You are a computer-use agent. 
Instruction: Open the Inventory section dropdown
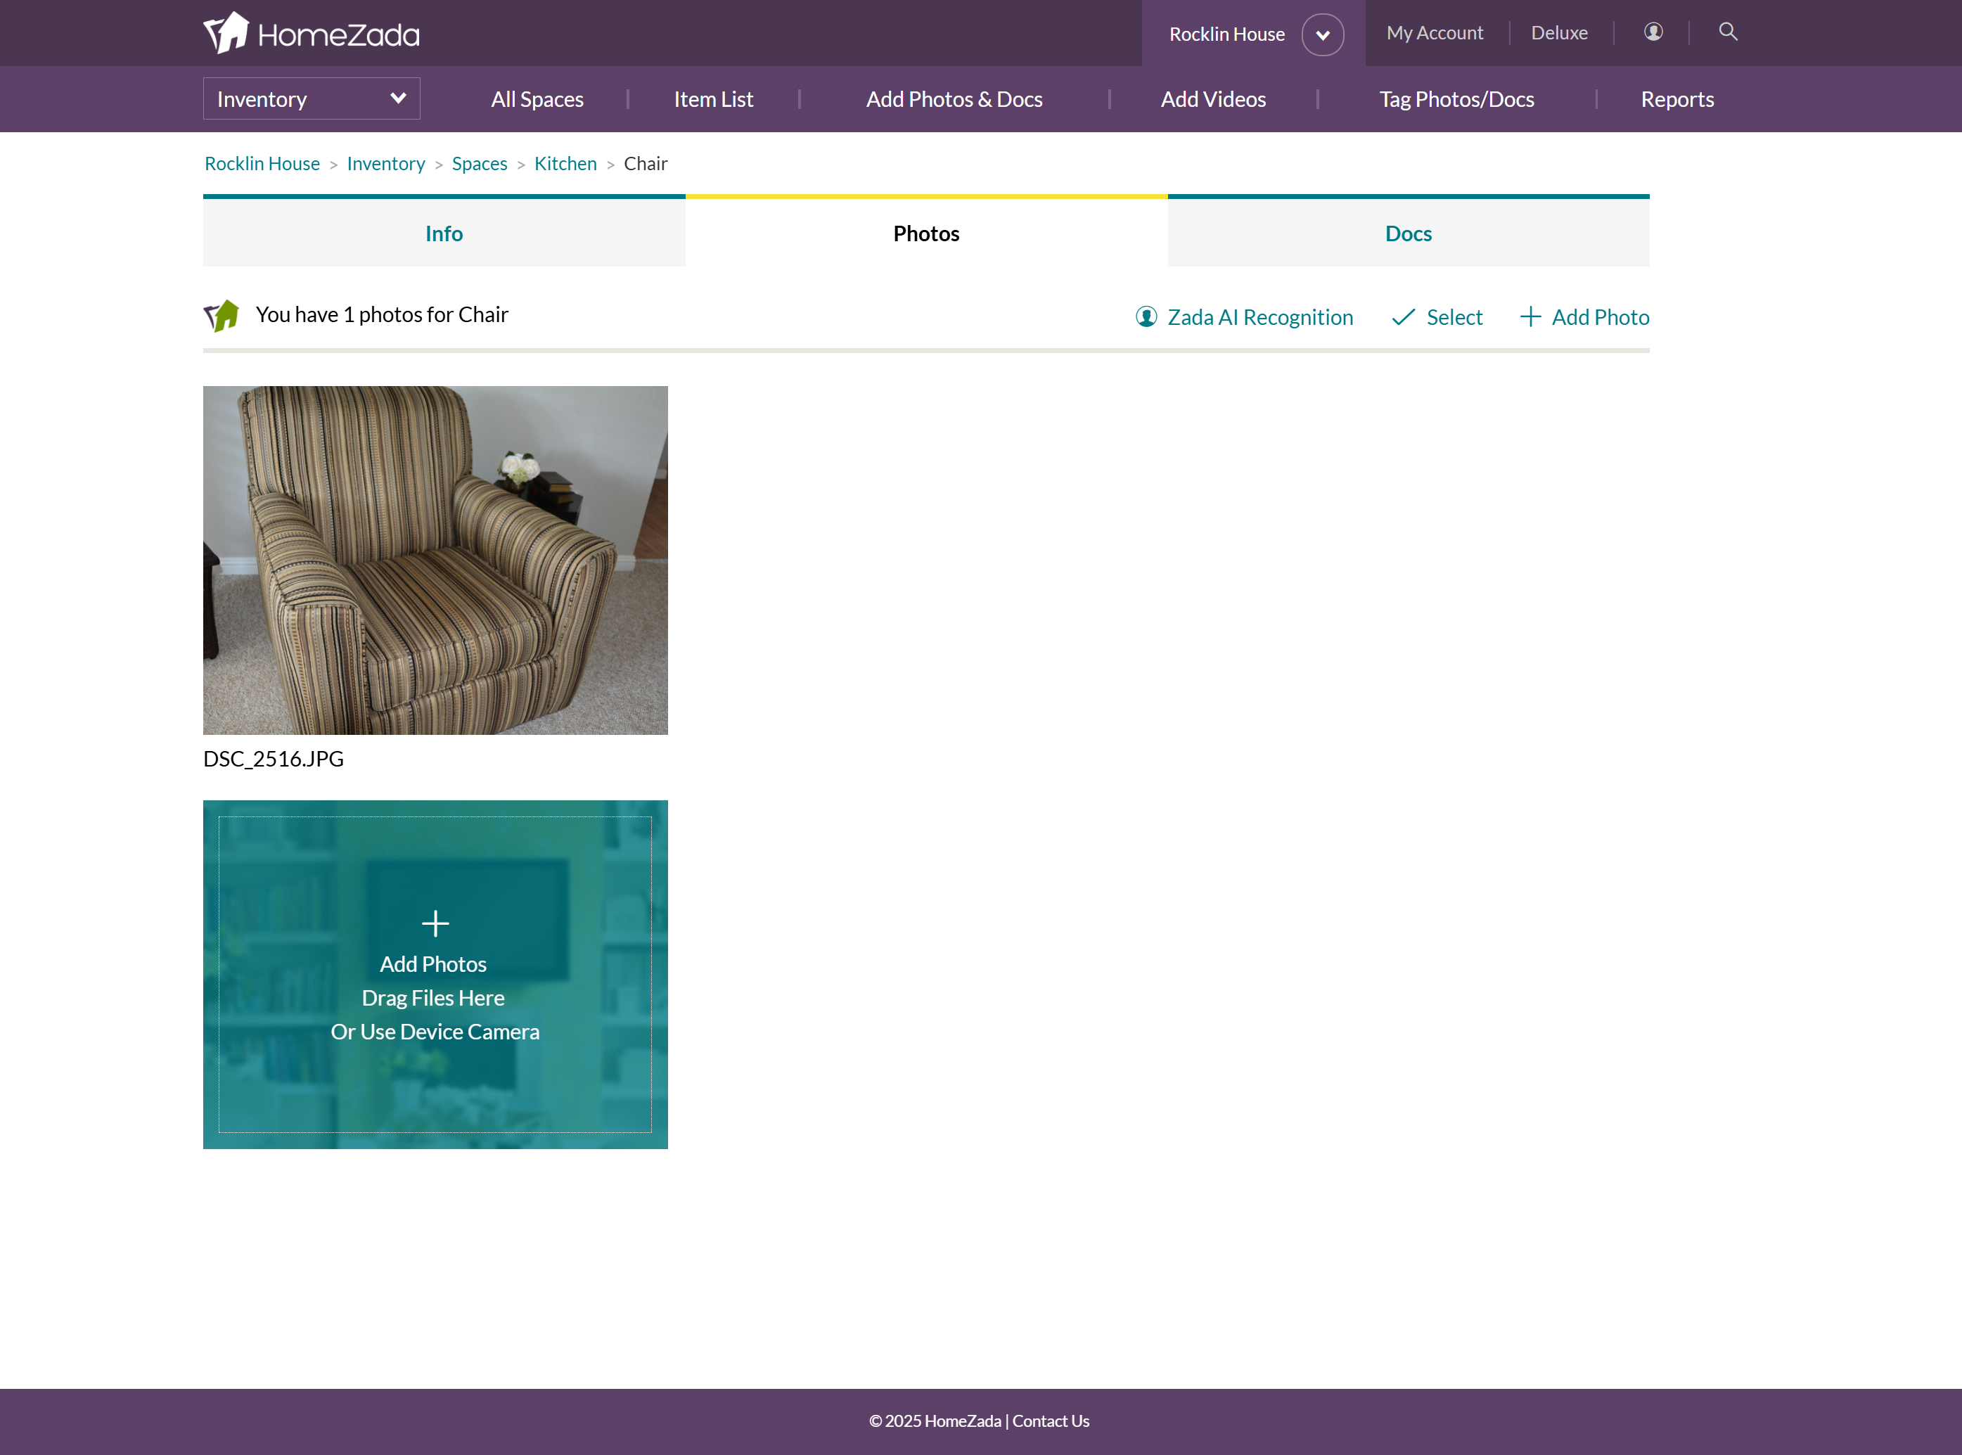click(311, 98)
